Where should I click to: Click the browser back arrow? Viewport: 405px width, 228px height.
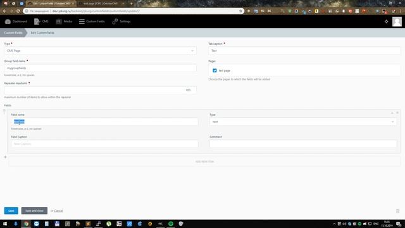[4, 11]
